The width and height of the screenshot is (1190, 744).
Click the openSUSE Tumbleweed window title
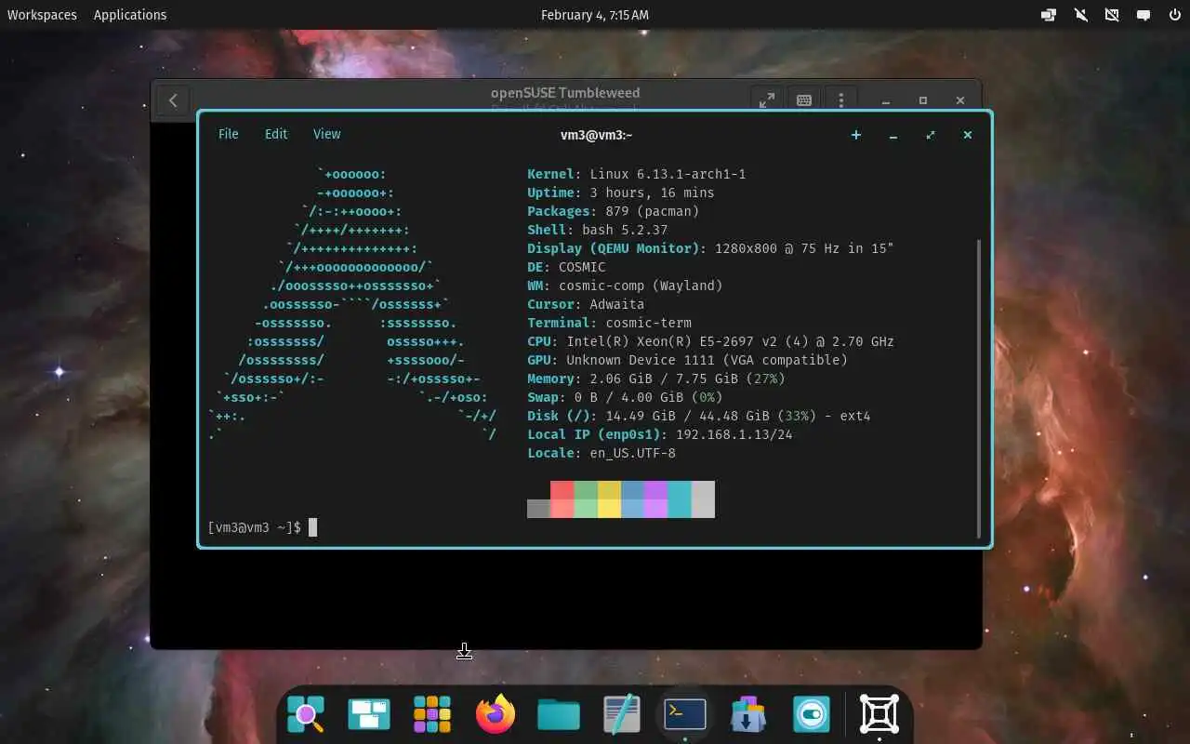[x=565, y=93]
